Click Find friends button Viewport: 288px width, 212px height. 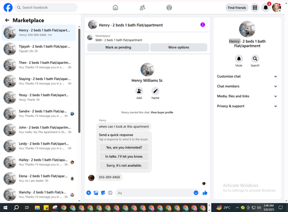[x=237, y=7]
